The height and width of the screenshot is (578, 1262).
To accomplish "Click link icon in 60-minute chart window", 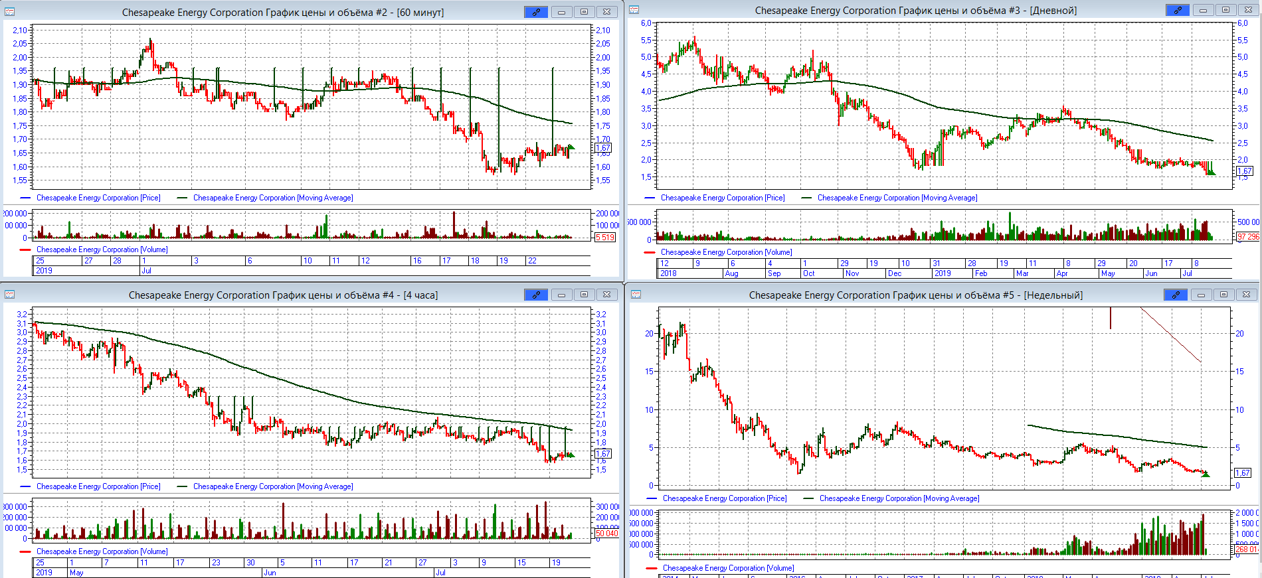I will [x=535, y=12].
